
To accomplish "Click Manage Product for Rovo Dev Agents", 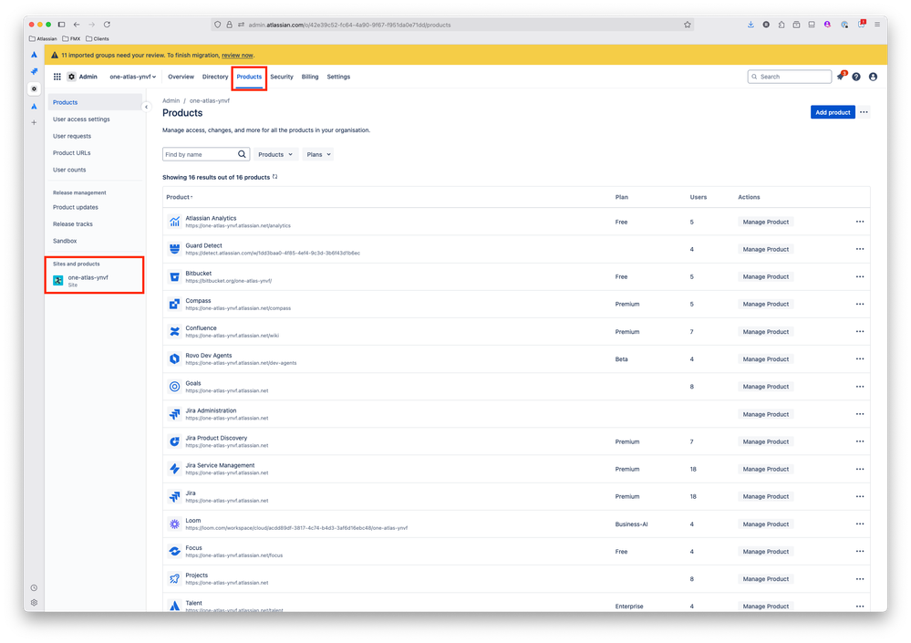I will [x=766, y=359].
